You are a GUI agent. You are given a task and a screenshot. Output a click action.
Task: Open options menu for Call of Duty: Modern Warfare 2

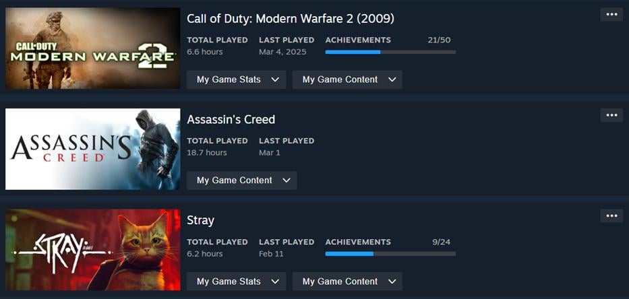click(611, 14)
